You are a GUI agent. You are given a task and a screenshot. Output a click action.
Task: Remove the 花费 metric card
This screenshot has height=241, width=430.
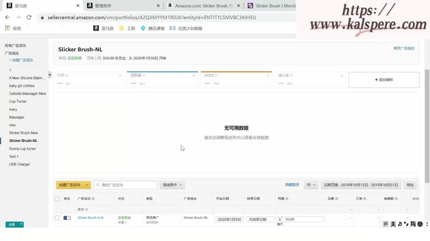tap(120, 76)
